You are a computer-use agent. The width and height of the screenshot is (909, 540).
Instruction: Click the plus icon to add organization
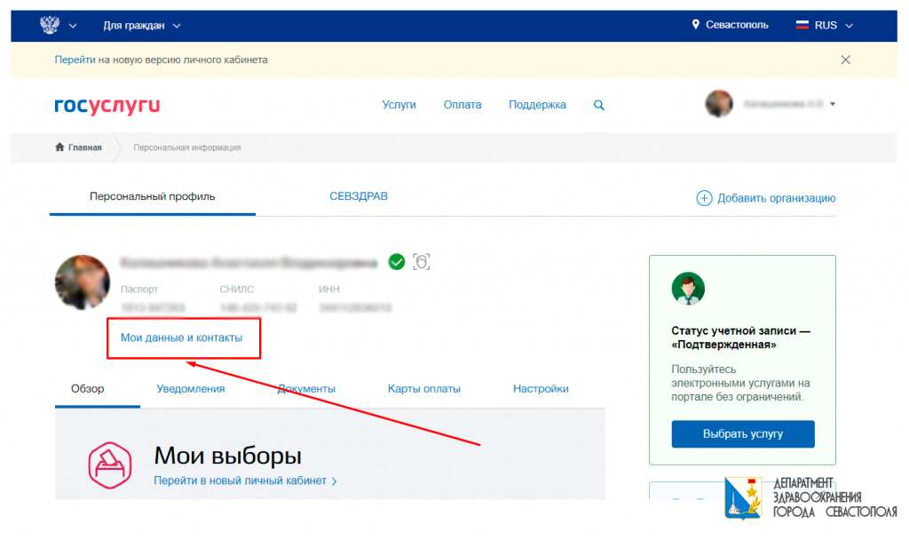(x=704, y=198)
